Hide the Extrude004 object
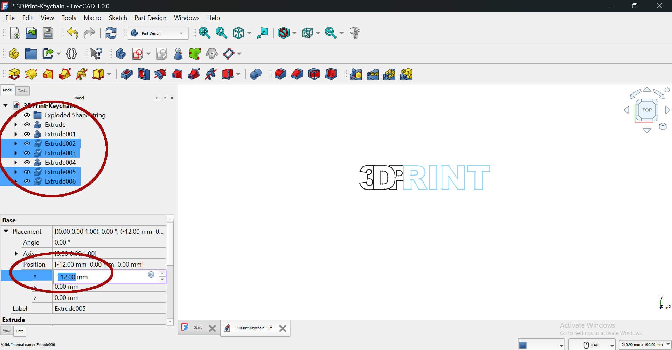This screenshot has height=350, width=672. 27,162
